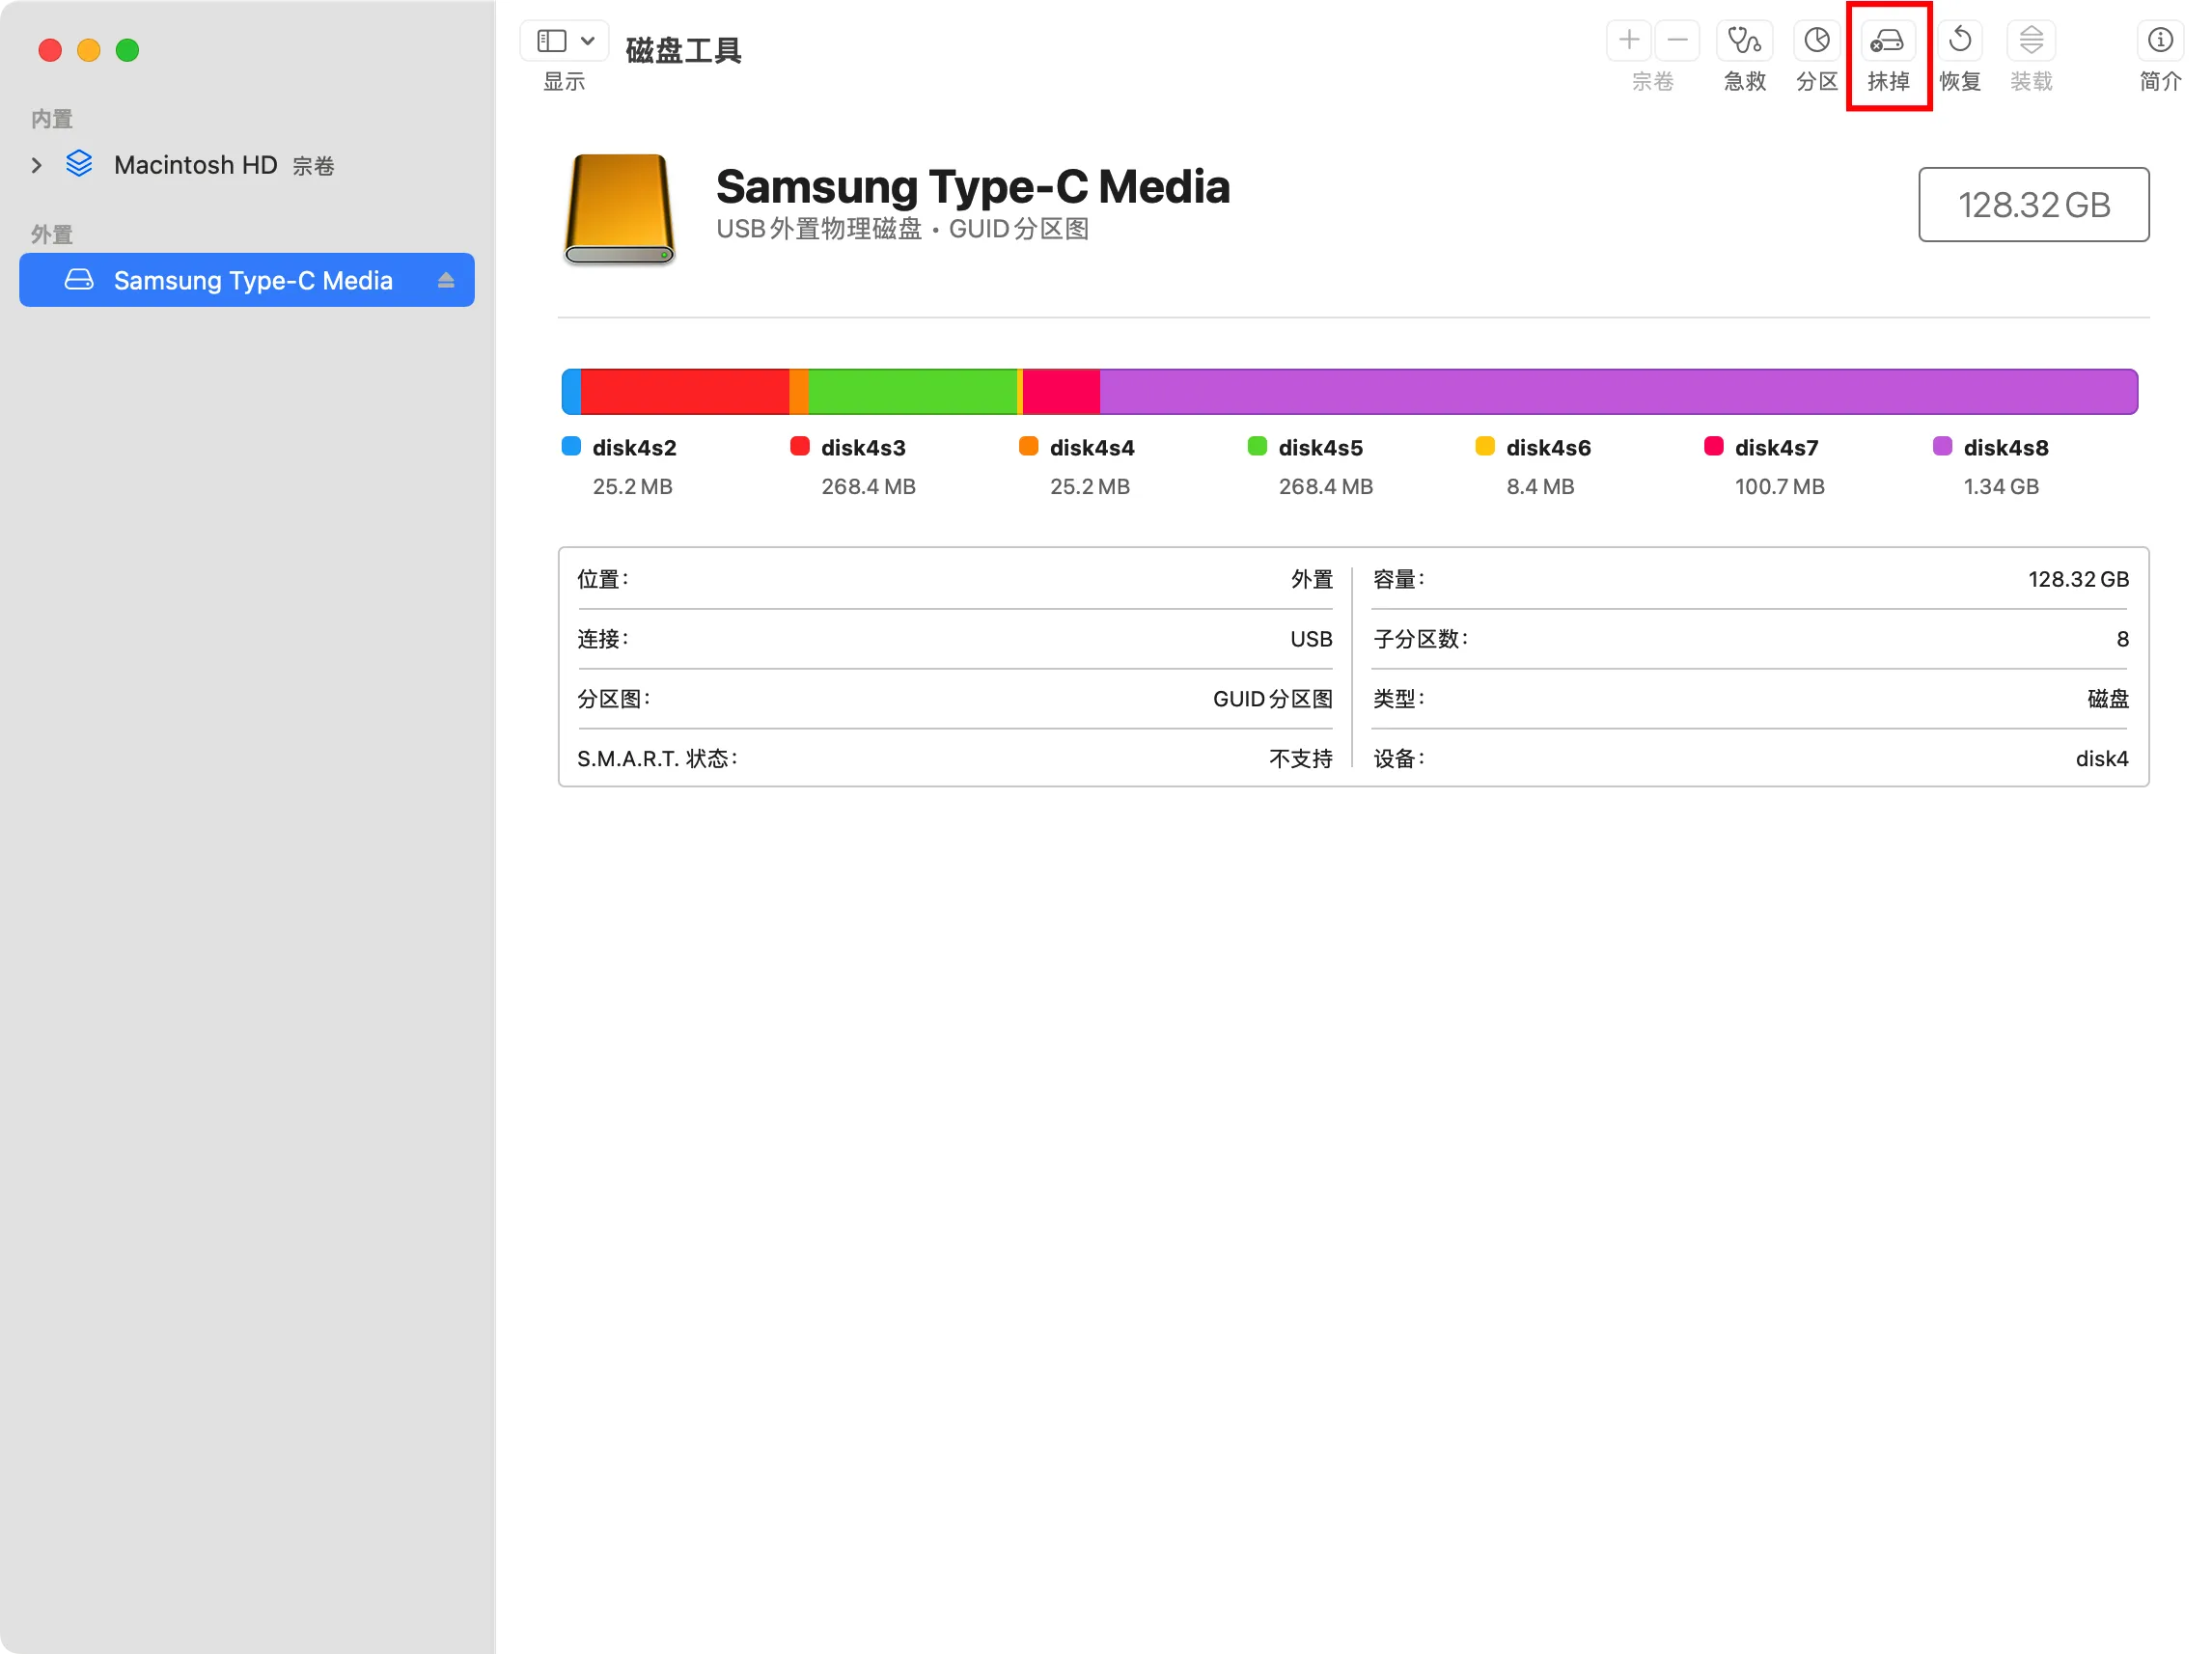Click the 8.4 MB size value

click(1540, 487)
